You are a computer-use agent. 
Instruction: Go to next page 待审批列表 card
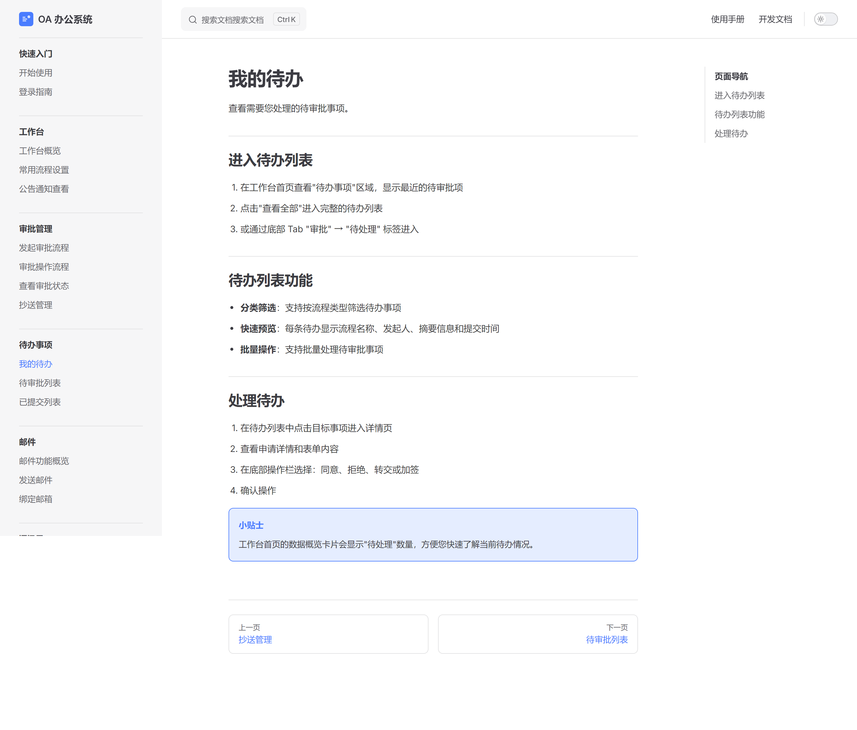(x=538, y=634)
